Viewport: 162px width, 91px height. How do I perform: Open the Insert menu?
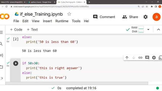(x=47, y=21)
